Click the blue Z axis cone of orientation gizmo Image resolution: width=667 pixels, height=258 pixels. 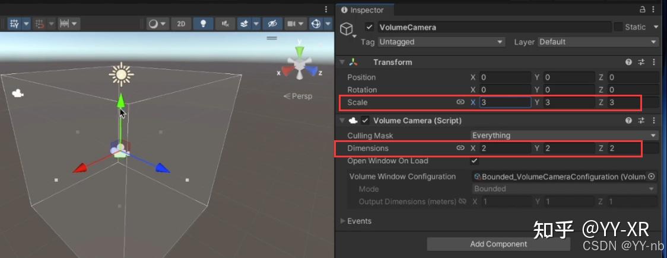click(312, 72)
